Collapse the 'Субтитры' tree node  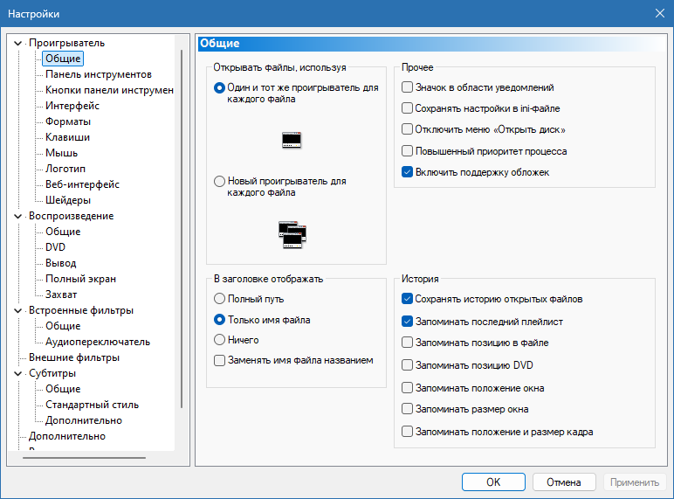tap(18, 373)
